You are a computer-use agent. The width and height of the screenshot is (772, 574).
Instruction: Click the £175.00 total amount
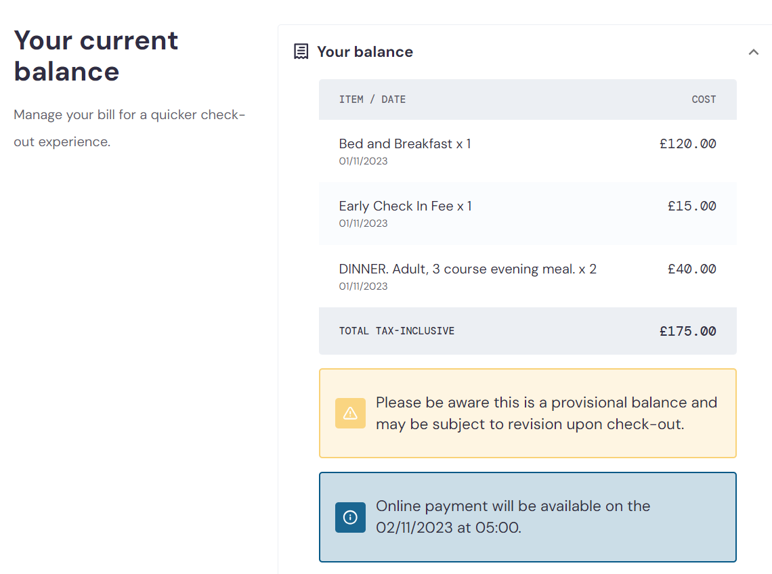point(688,331)
